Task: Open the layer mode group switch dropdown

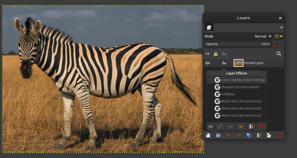Action: (279, 36)
